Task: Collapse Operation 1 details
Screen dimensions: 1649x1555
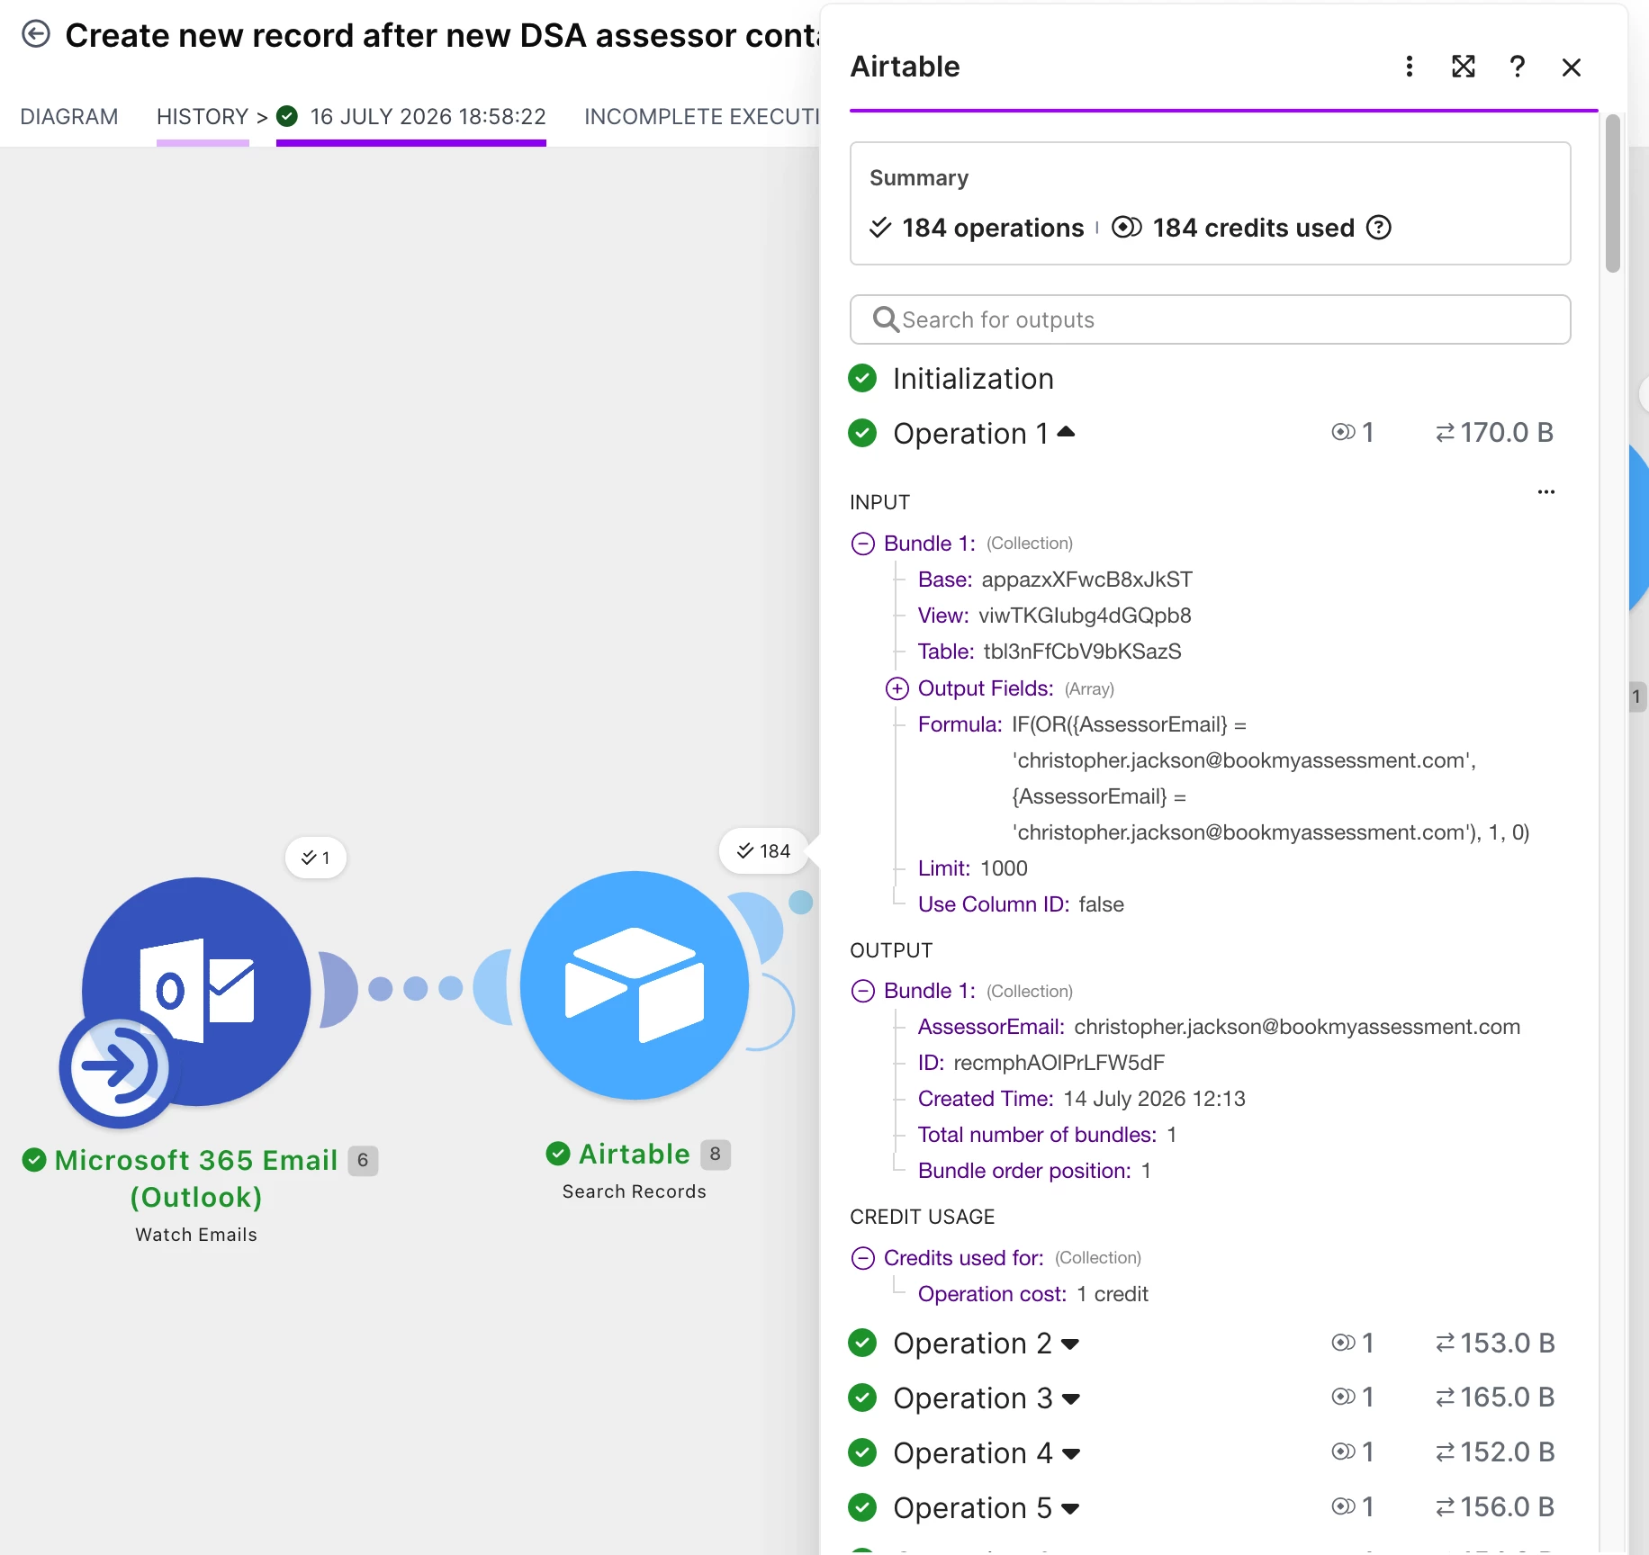Action: click(x=1066, y=433)
